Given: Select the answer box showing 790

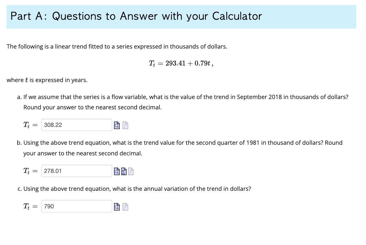Looking at the screenshot, I should point(76,206).
